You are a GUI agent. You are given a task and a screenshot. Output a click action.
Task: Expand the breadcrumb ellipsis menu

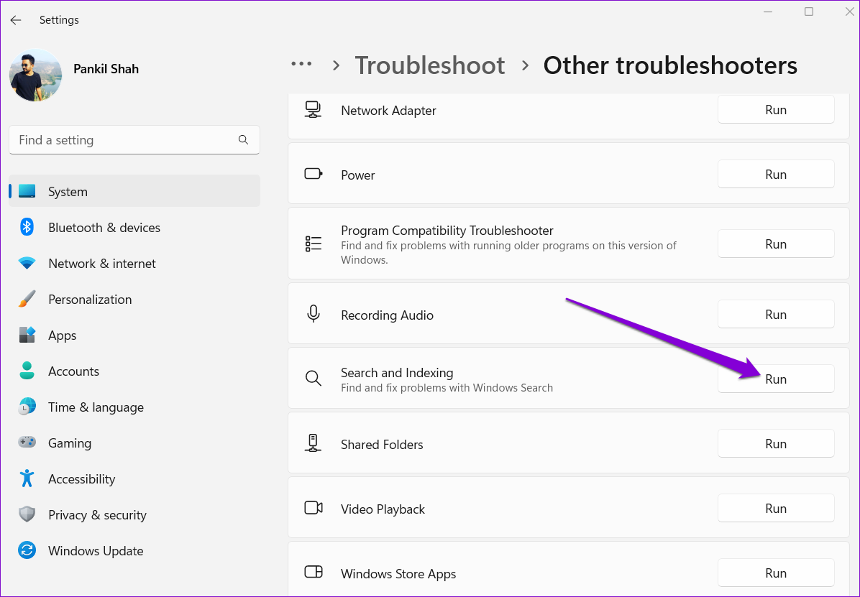[301, 65]
